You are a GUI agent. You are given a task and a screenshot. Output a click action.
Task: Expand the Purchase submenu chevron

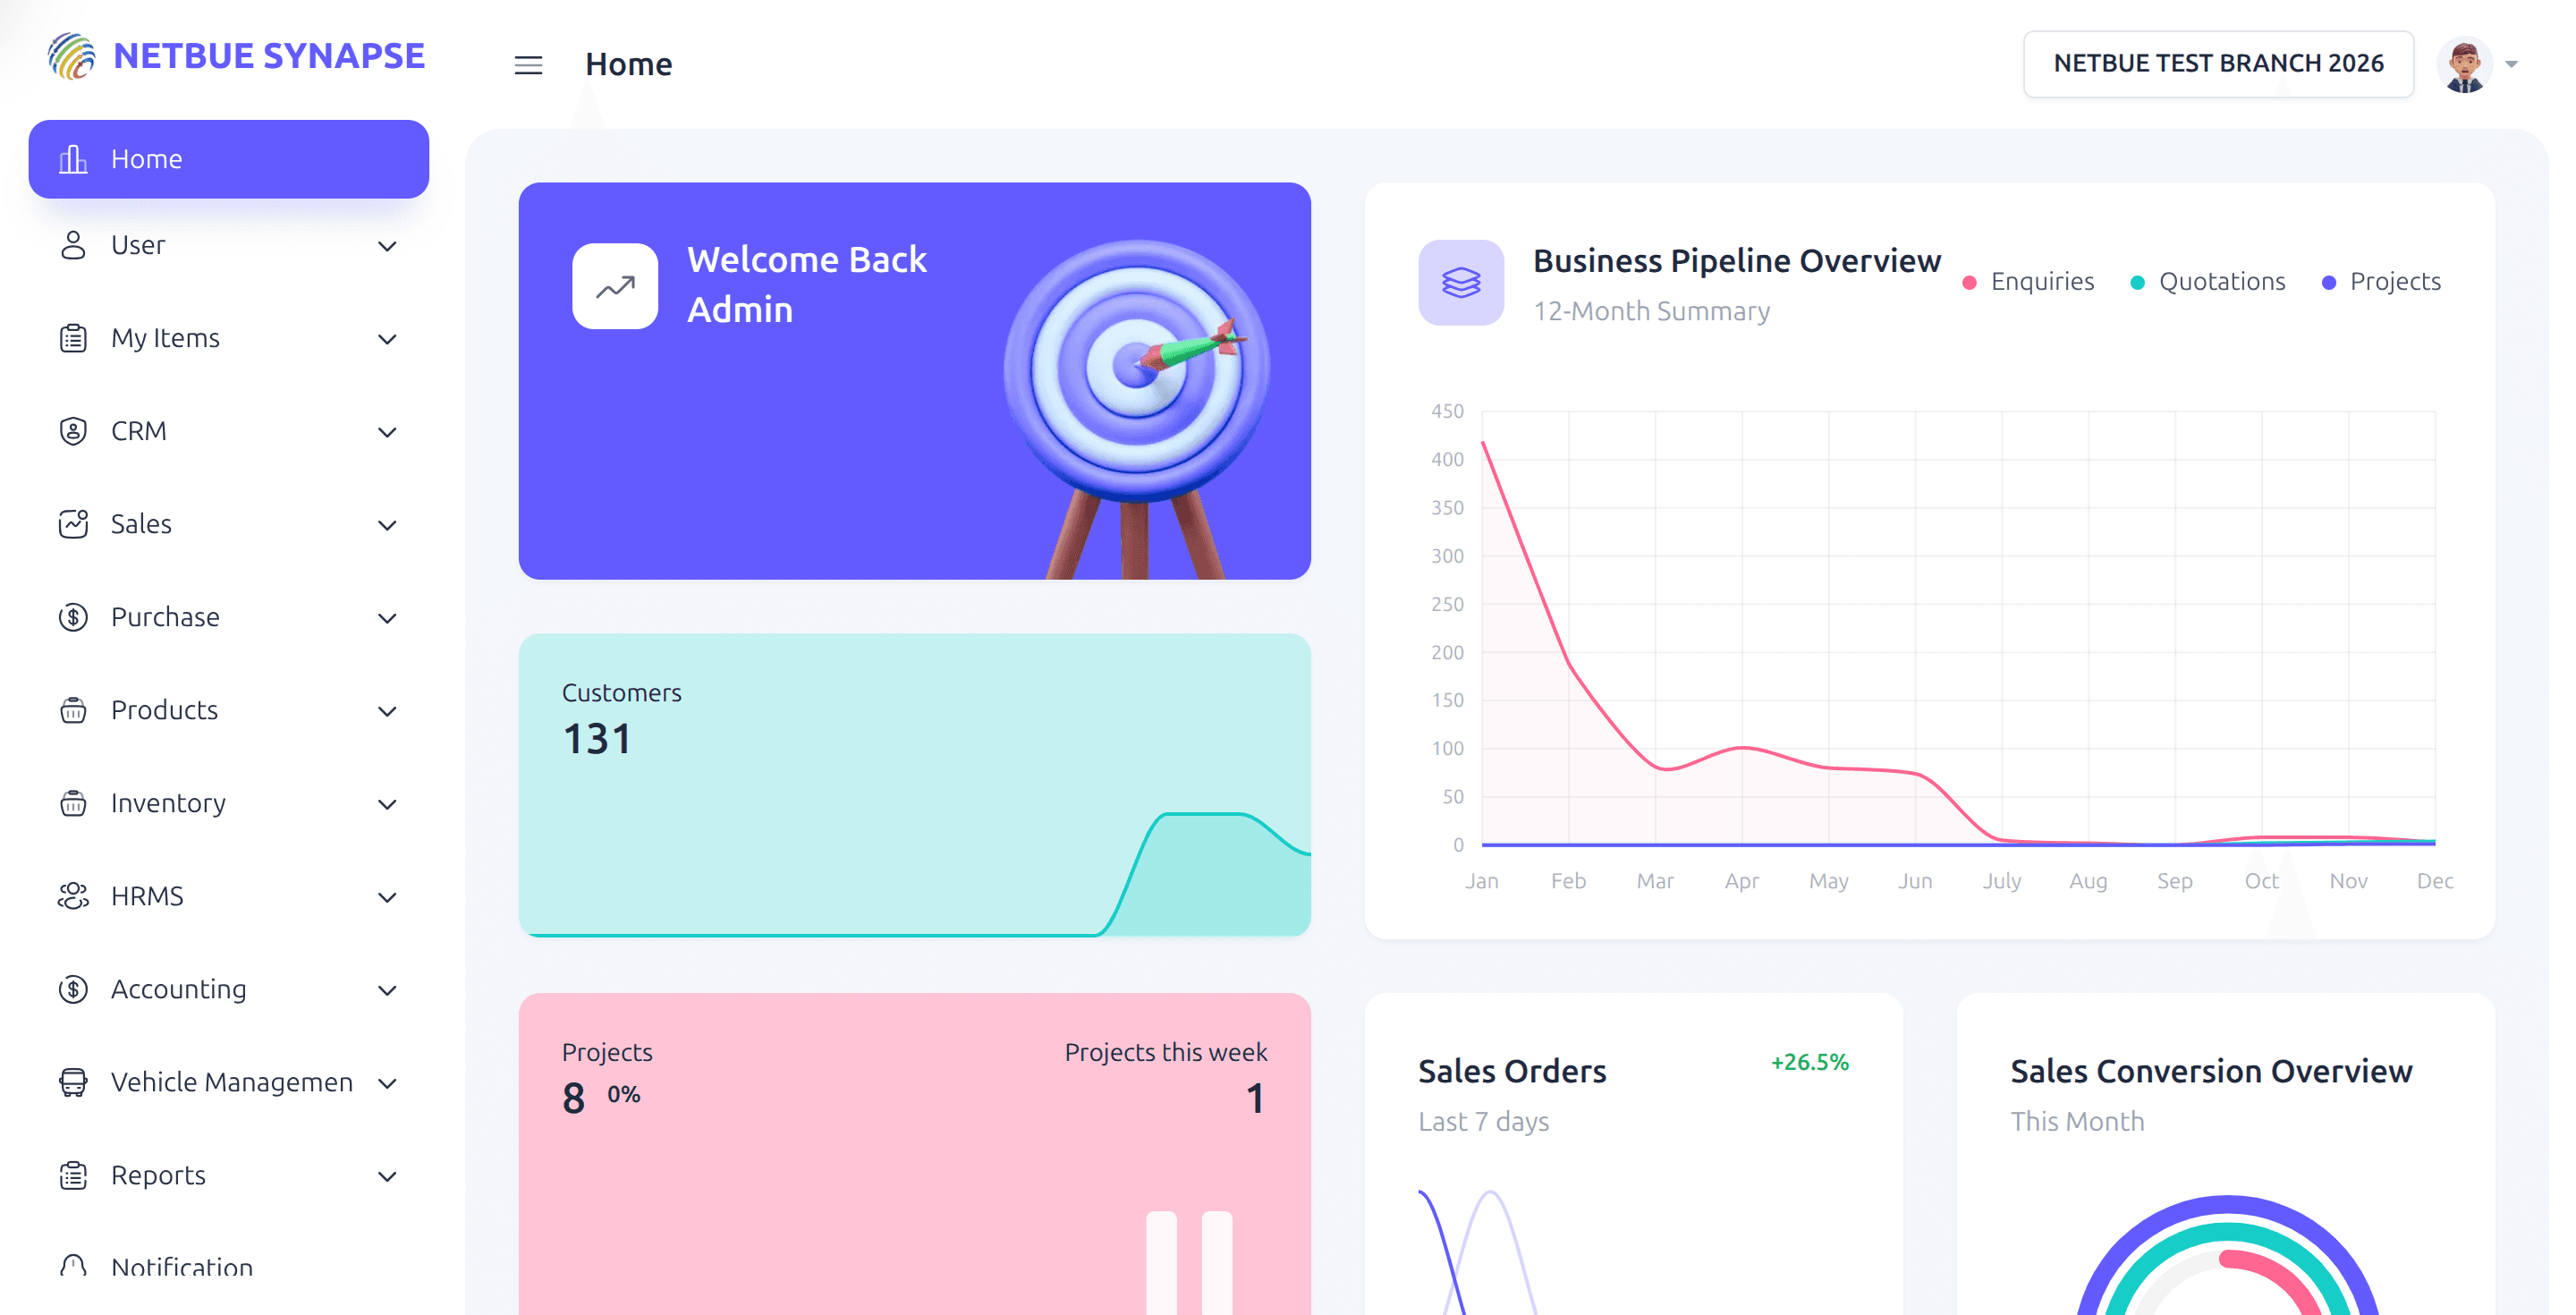click(387, 618)
